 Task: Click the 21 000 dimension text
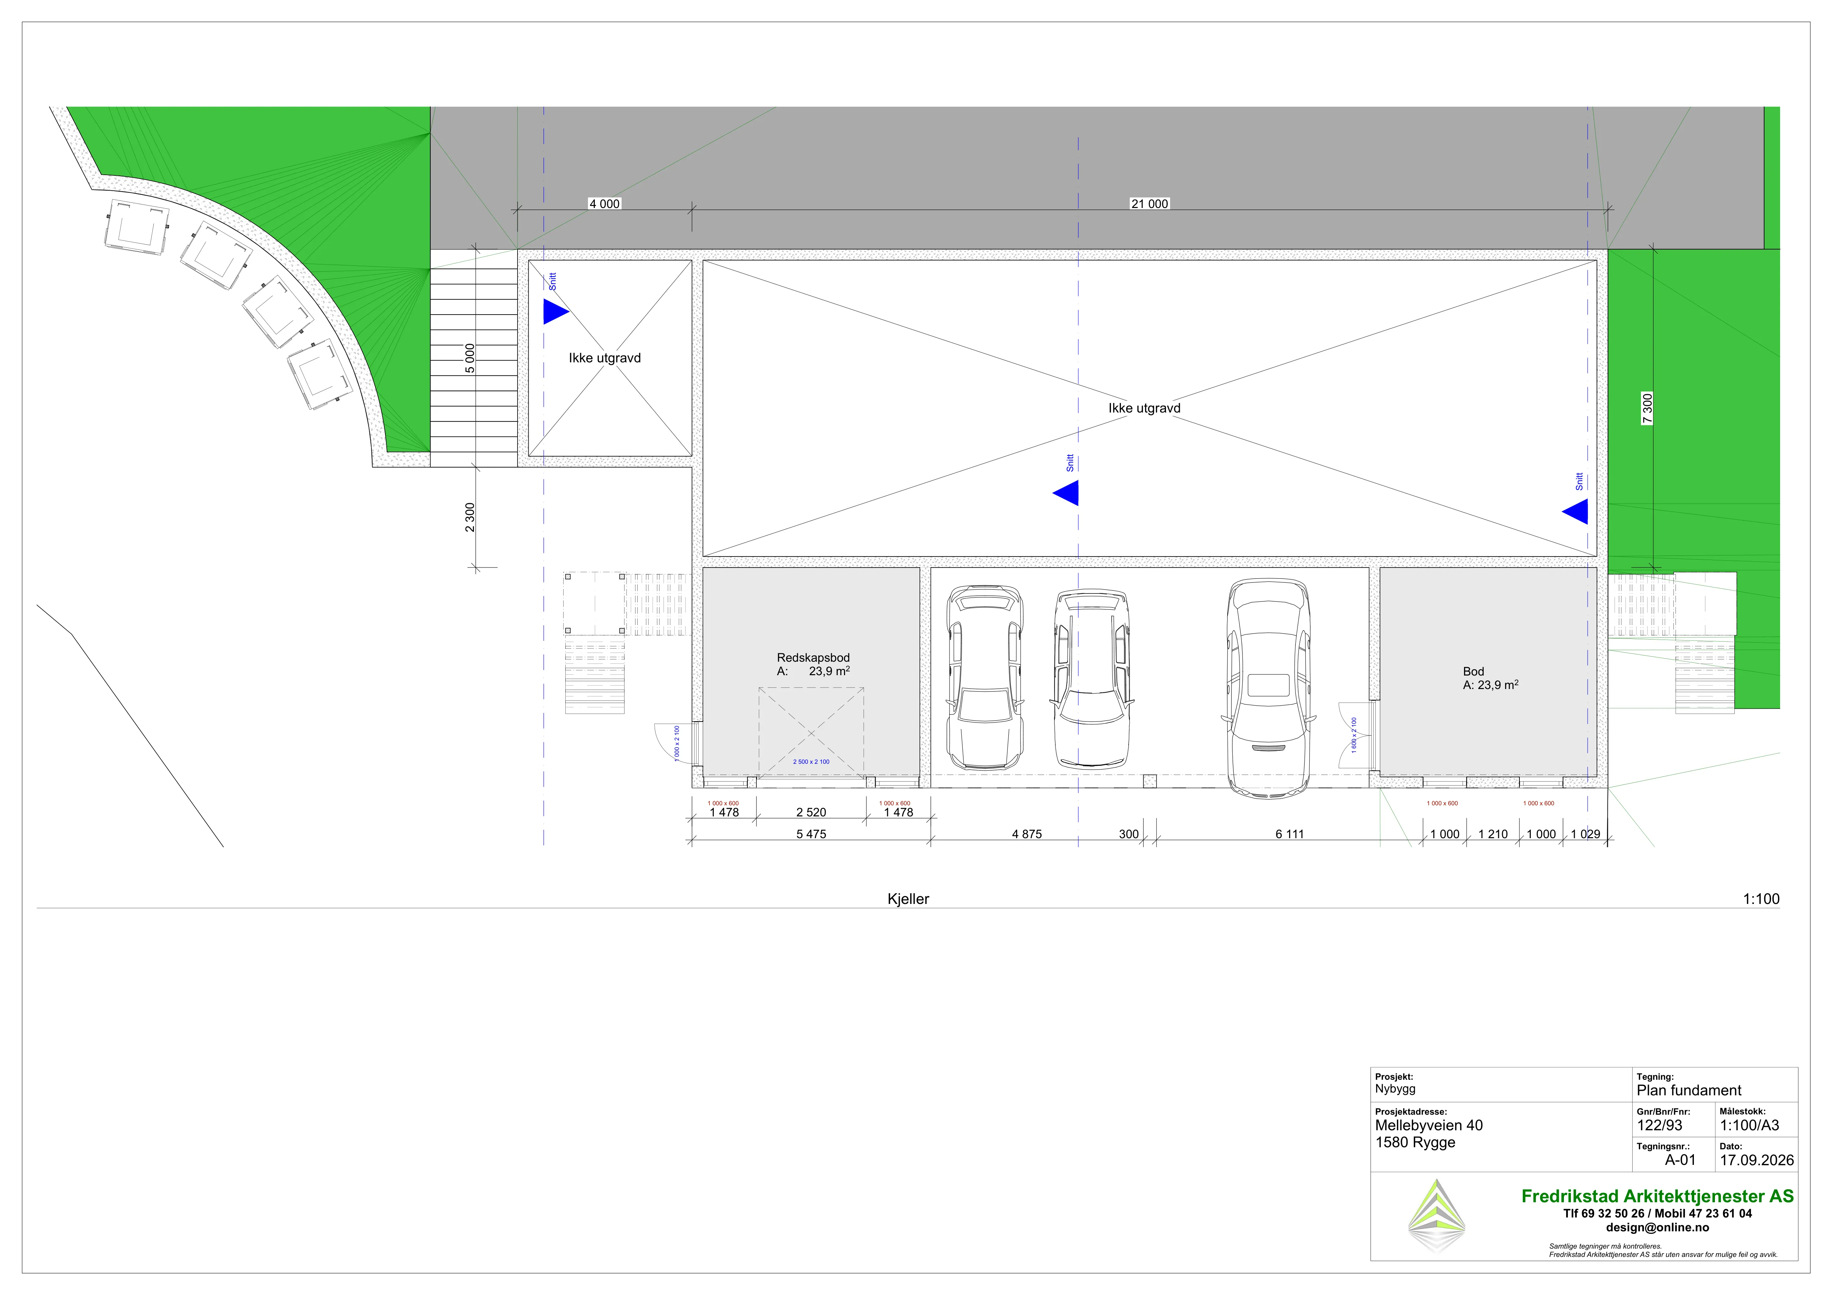click(x=1149, y=204)
